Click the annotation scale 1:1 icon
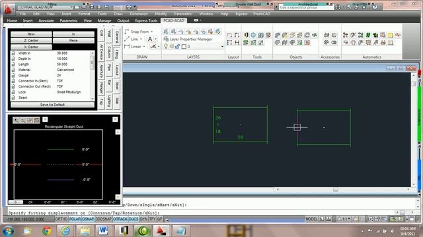The image size is (423, 237). [344, 219]
